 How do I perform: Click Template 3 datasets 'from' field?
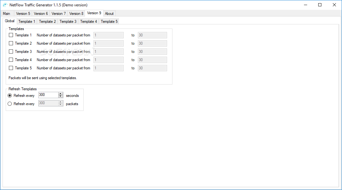click(108, 52)
